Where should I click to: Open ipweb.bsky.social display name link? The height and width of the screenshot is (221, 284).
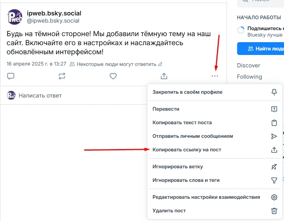(x=54, y=14)
